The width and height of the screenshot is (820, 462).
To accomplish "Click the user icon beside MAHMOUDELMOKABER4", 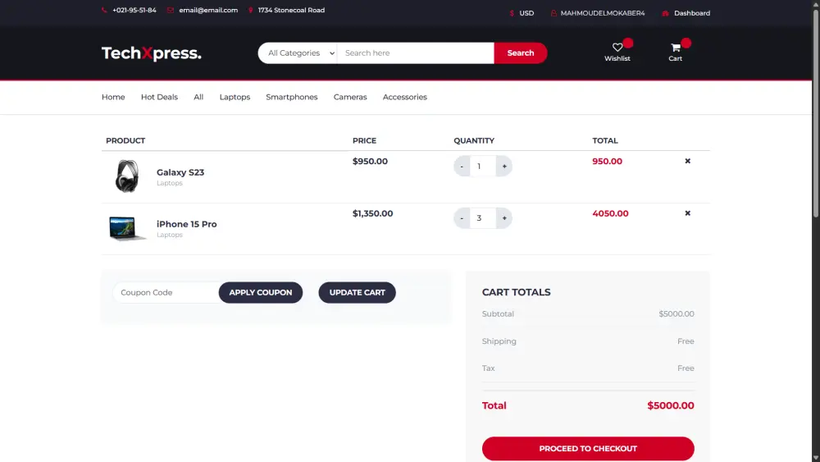I will 553,13.
